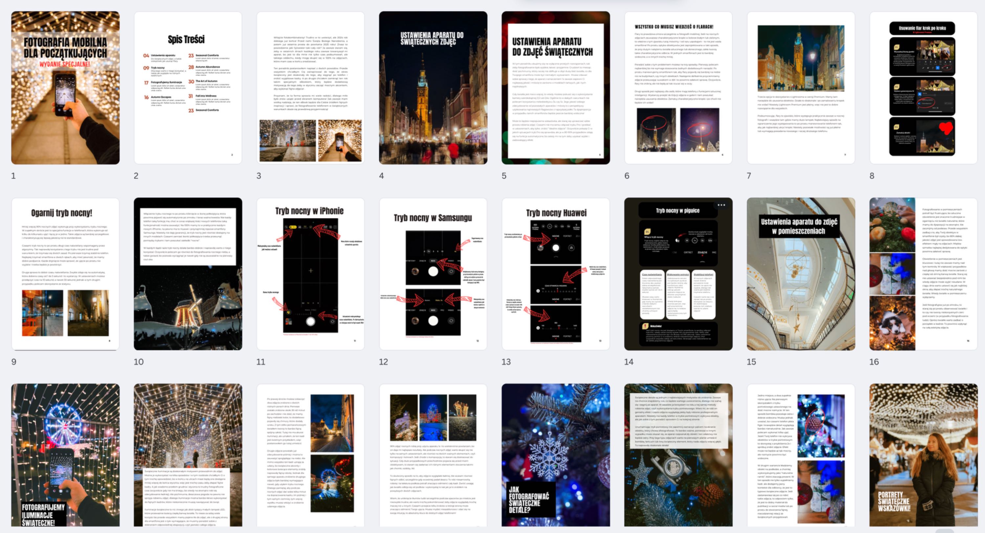This screenshot has width=985, height=533.
Task: Select page 7 with the Gdańsk night photo
Action: pyautogui.click(x=801, y=88)
